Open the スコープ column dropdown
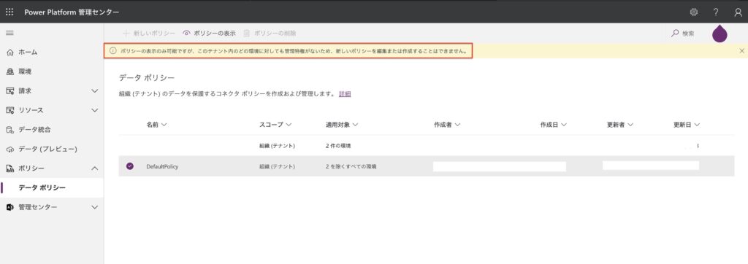Viewport: 748px width, 264px height. coord(289,125)
